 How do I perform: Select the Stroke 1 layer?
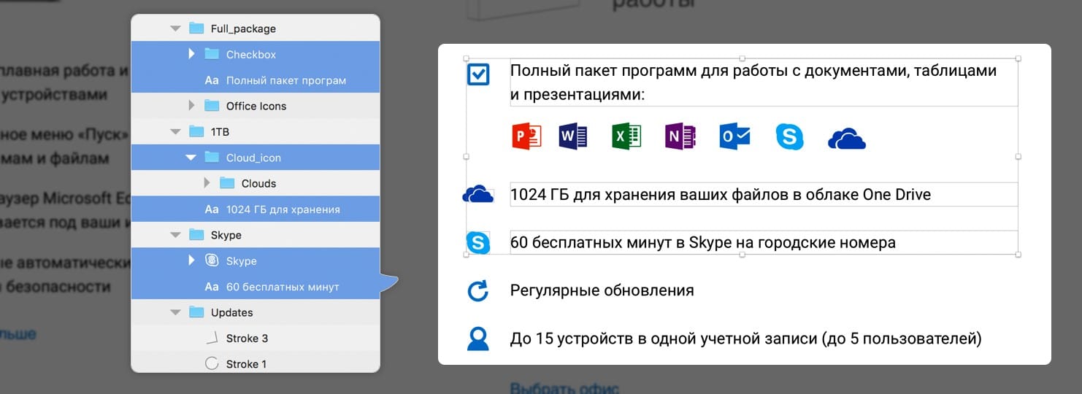pyautogui.click(x=256, y=363)
